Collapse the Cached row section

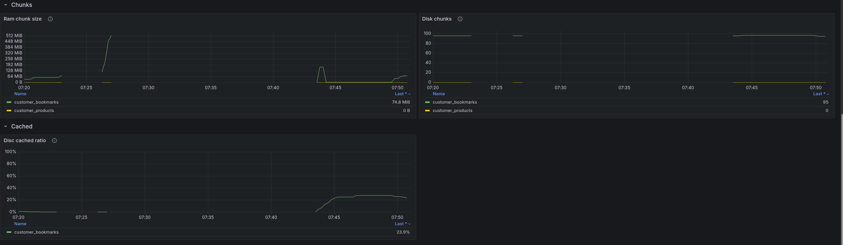coord(6,127)
